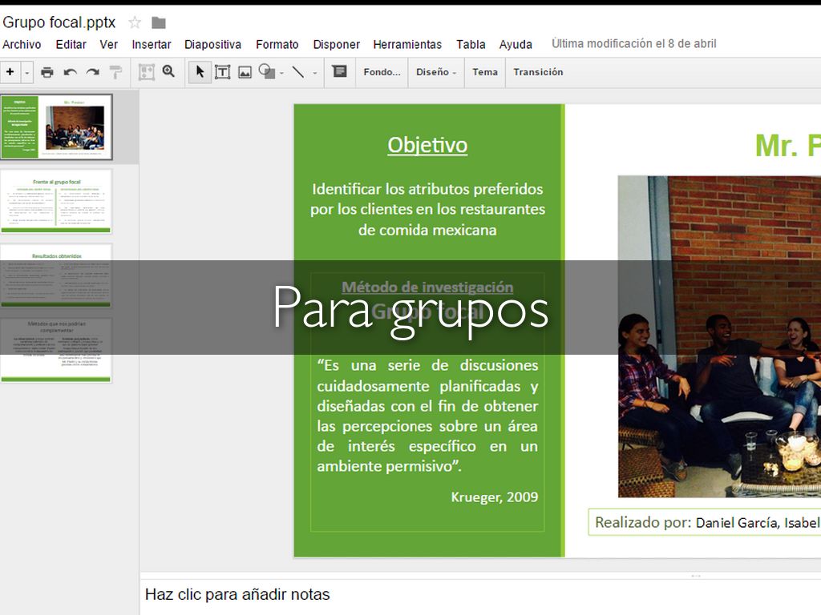Click the print icon
This screenshot has height=615, width=821.
tap(47, 72)
